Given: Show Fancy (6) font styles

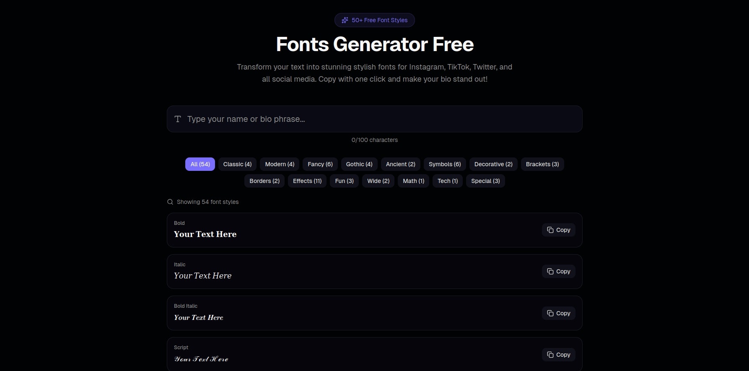Looking at the screenshot, I should click(320, 164).
